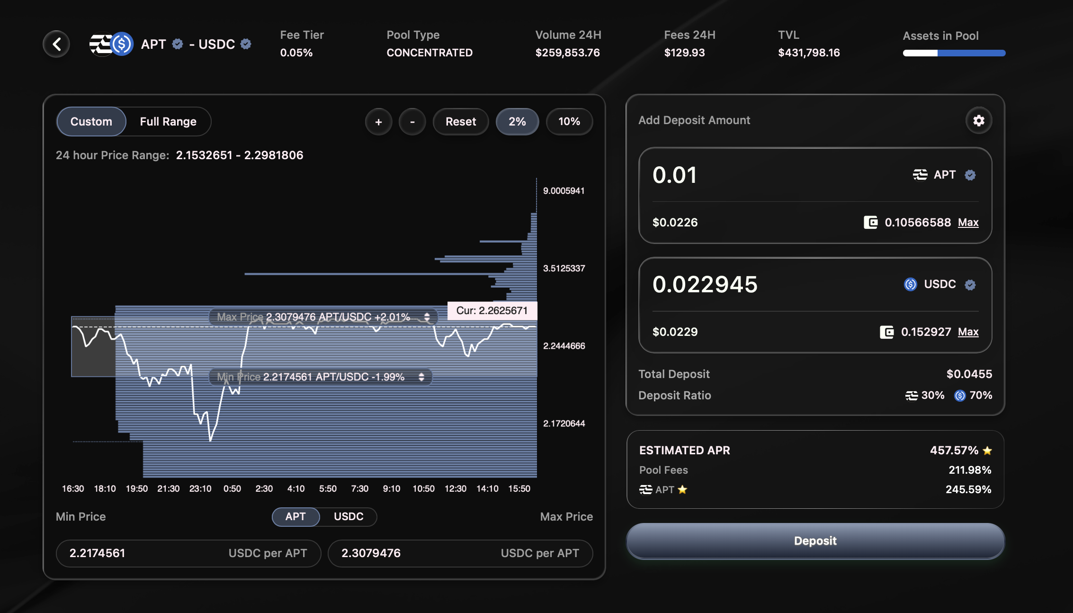Image resolution: width=1073 pixels, height=613 pixels.
Task: Click the star next to estimated APR
Action: 987,451
